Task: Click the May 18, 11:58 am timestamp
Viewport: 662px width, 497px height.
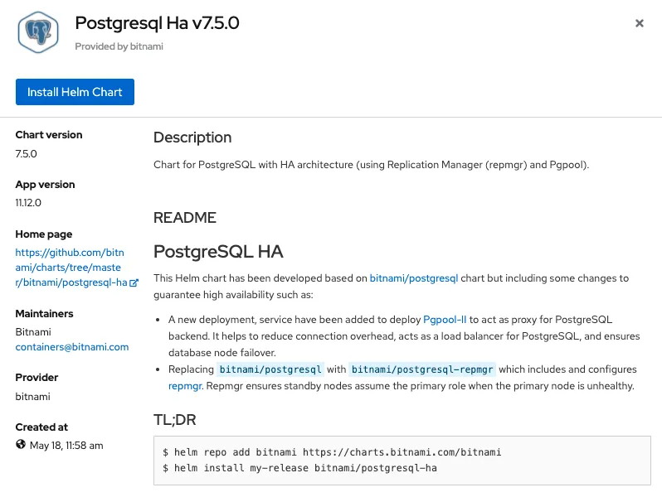Action: [x=66, y=445]
